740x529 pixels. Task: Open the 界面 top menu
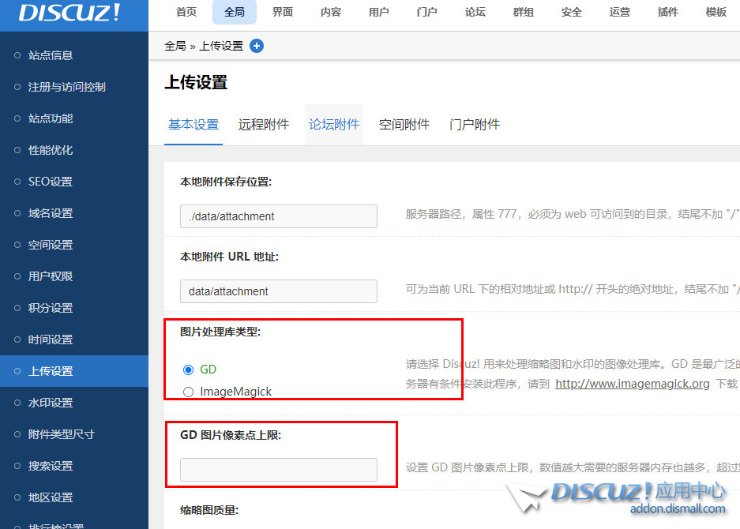pyautogui.click(x=283, y=12)
